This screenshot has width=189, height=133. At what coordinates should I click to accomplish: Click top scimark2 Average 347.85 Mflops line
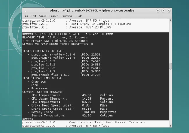click(66, 20)
